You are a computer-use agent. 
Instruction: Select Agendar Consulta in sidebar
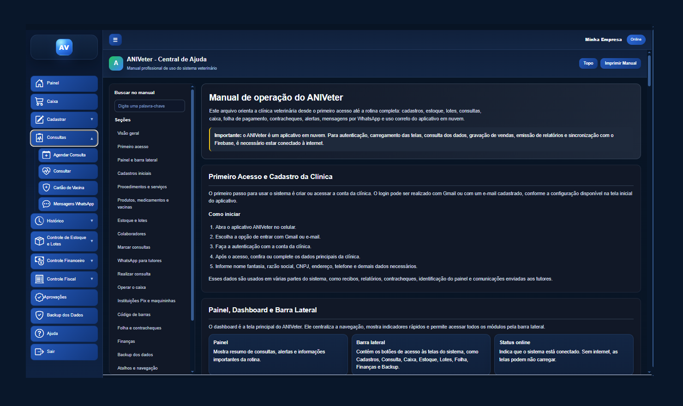pyautogui.click(x=68, y=155)
